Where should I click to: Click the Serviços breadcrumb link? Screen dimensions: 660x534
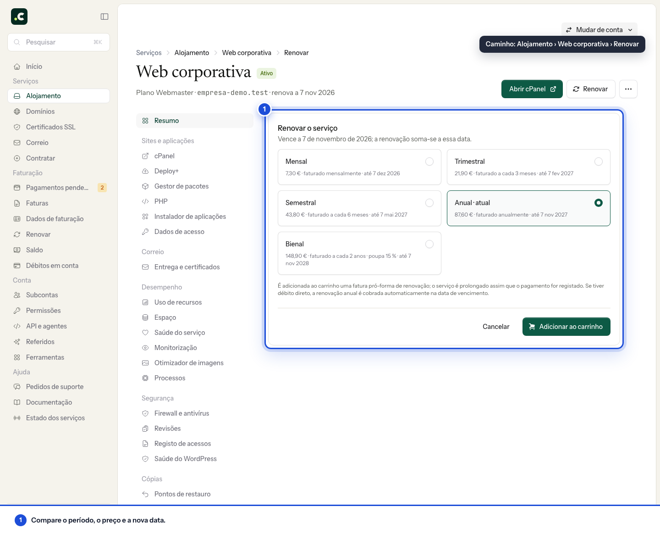point(149,53)
